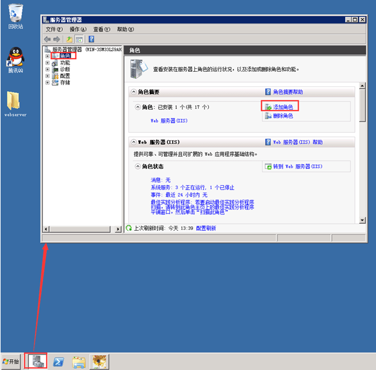Open Server Manager from the taskbar
Viewport: 376px width, 370px height.
click(37, 361)
